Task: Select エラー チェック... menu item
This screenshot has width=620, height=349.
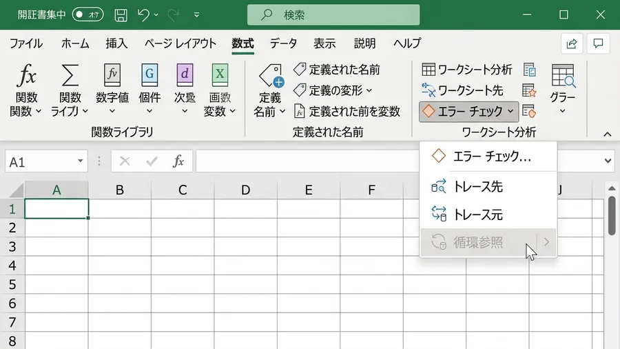Action: pos(488,157)
